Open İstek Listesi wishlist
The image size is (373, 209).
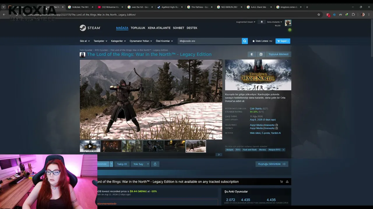tap(262, 41)
